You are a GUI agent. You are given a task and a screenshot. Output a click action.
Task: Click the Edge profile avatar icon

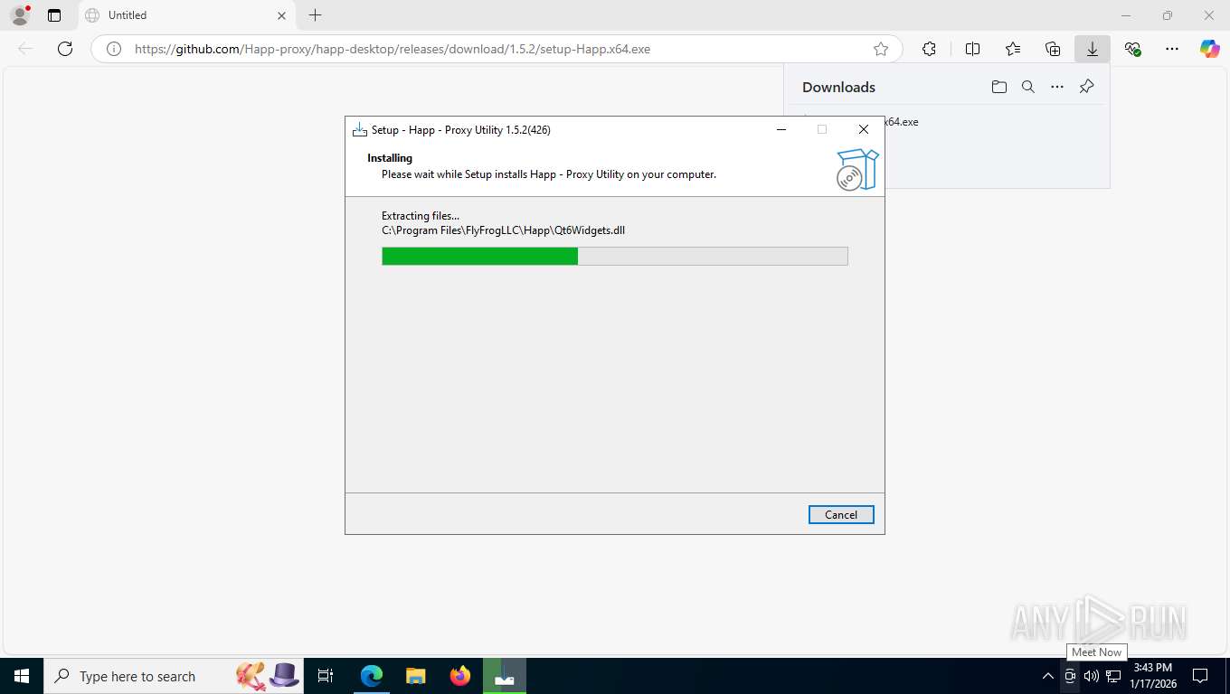coord(19,15)
